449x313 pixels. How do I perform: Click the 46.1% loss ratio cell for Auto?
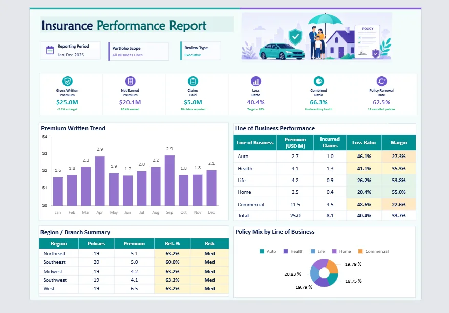(x=364, y=156)
